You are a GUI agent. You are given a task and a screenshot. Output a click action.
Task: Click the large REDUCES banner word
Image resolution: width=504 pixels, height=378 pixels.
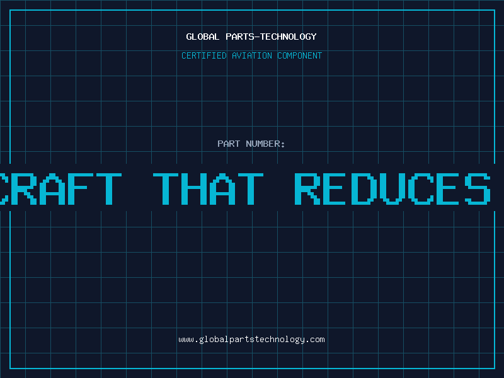[392, 189]
